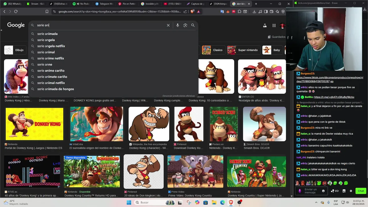This screenshot has width=368, height=207.
Task: Open Google Labs flask icon
Action: 265,26
